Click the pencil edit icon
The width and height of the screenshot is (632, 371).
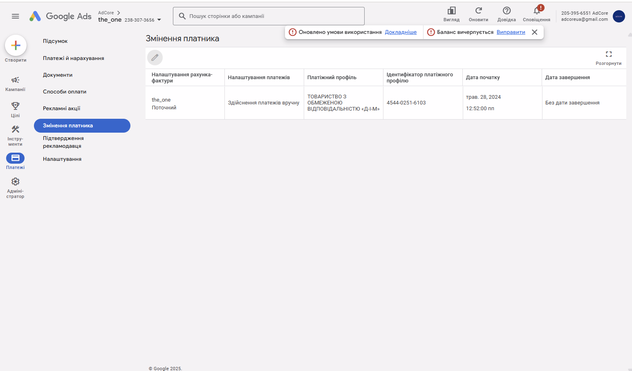[155, 58]
